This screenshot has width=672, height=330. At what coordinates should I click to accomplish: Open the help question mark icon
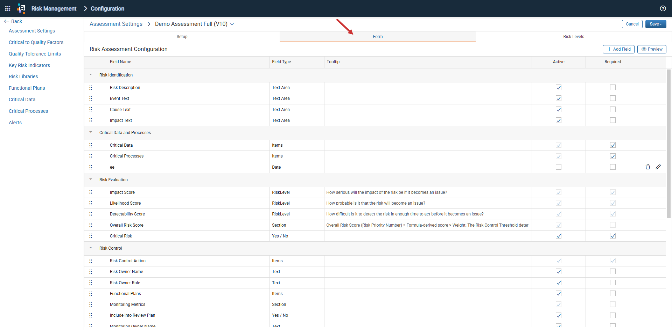(663, 8)
